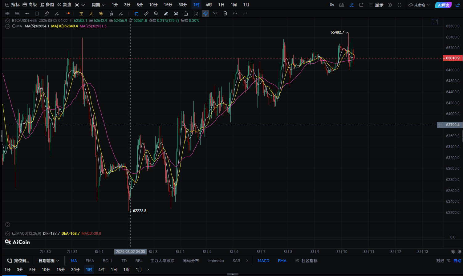The height and width of the screenshot is (276, 463).
Task: Click the filter funnel icon
Action: [x=215, y=14]
